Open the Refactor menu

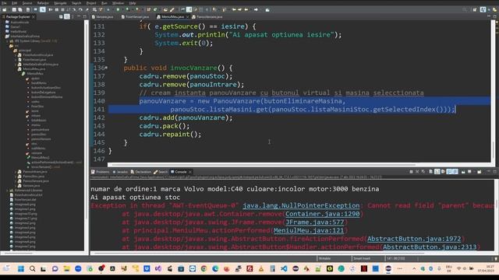click(x=43, y=3)
